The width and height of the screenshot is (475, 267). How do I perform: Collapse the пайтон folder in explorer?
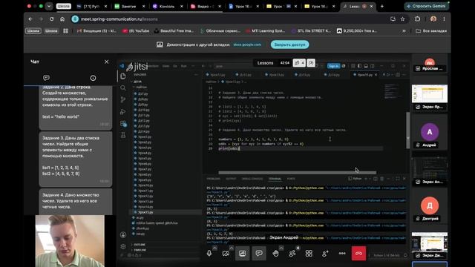coord(141,88)
